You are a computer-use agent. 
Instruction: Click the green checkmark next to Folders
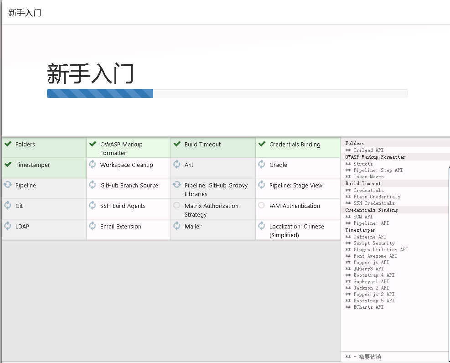pyautogui.click(x=8, y=144)
